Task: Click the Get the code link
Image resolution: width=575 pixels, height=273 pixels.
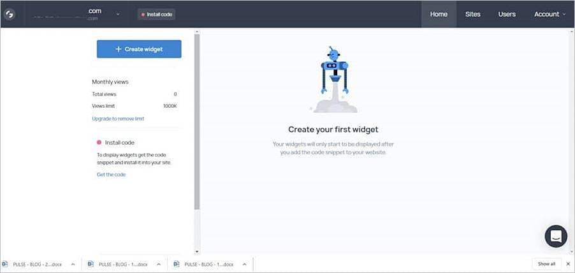Action: tap(111, 175)
